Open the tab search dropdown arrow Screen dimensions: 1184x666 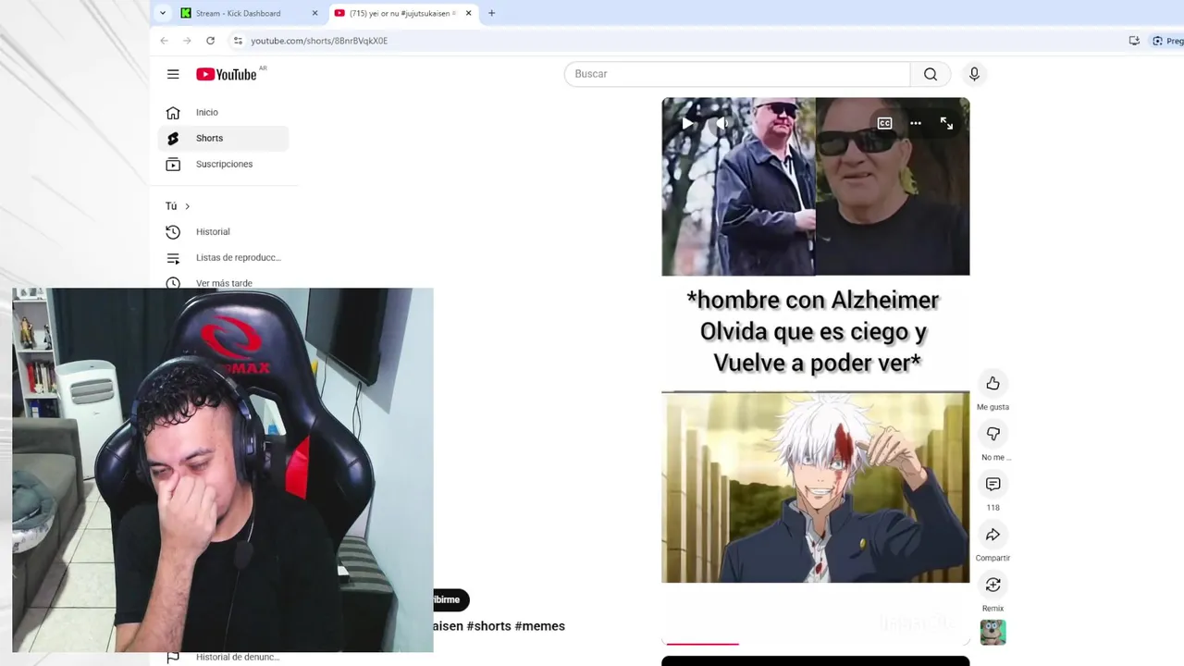(163, 13)
